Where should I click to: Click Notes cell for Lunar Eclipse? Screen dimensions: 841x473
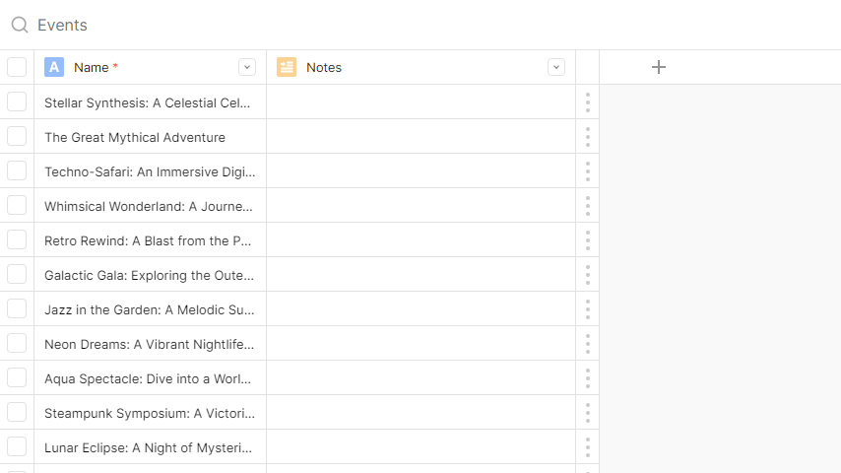click(421, 446)
